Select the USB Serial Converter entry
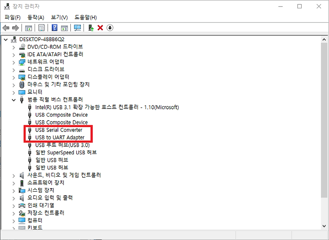The width and height of the screenshot is (329, 240). pyautogui.click(x=59, y=130)
